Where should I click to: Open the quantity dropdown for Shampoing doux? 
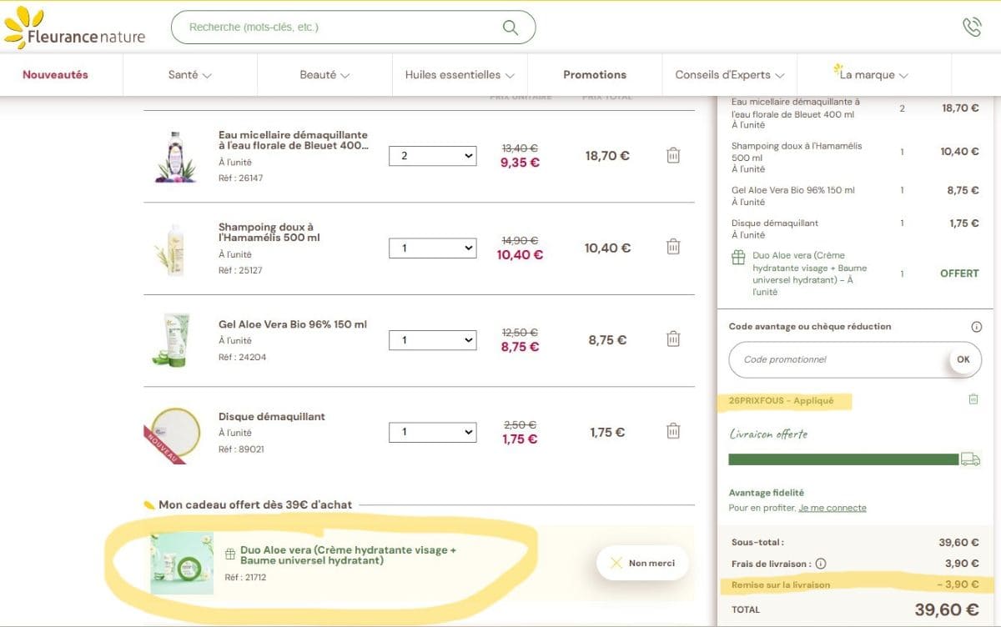[x=432, y=248]
